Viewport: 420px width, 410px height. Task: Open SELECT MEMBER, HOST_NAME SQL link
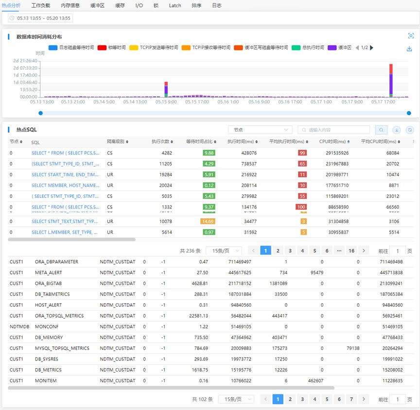point(65,185)
